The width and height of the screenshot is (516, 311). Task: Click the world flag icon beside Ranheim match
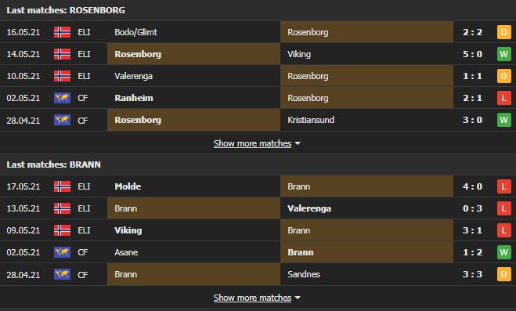point(62,98)
